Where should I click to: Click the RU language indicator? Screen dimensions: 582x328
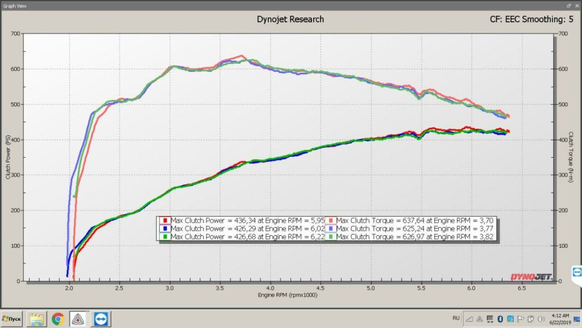tap(456, 318)
